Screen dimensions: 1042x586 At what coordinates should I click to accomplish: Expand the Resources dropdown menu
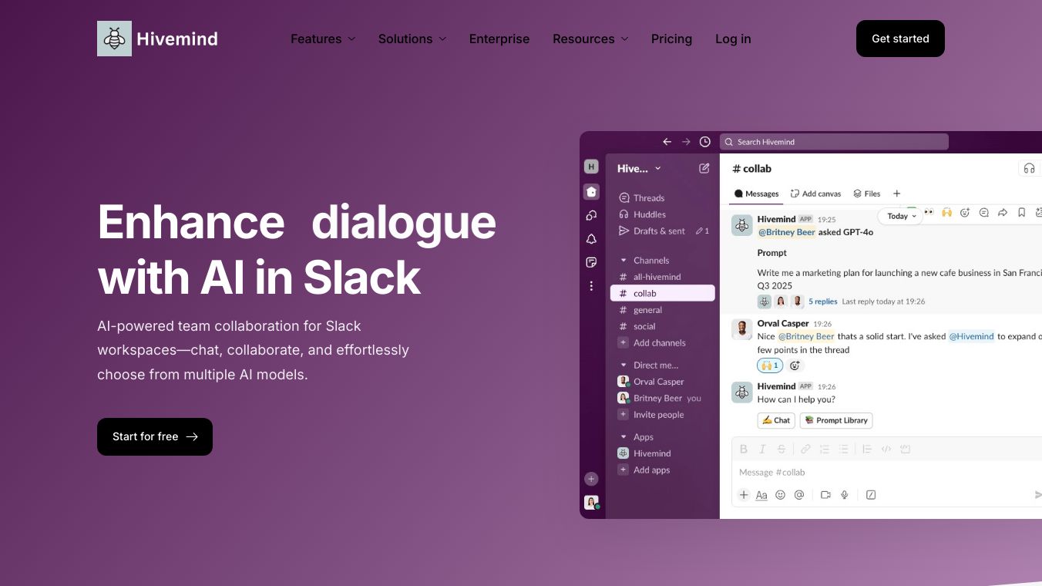[590, 39]
